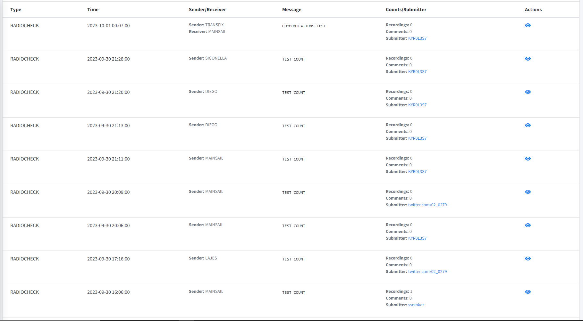Image resolution: width=583 pixels, height=321 pixels.
Task: Click the Message column header
Action: [292, 10]
